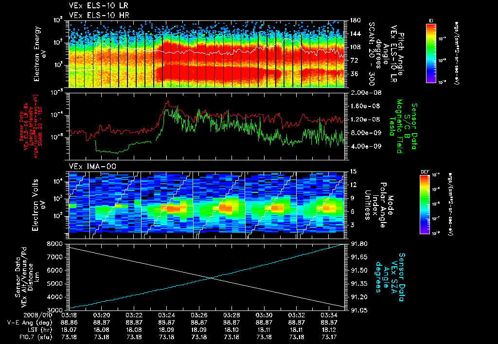Screen dimensions: 498x344
Task: Click the polar angle index tick 15
Action: point(354,172)
